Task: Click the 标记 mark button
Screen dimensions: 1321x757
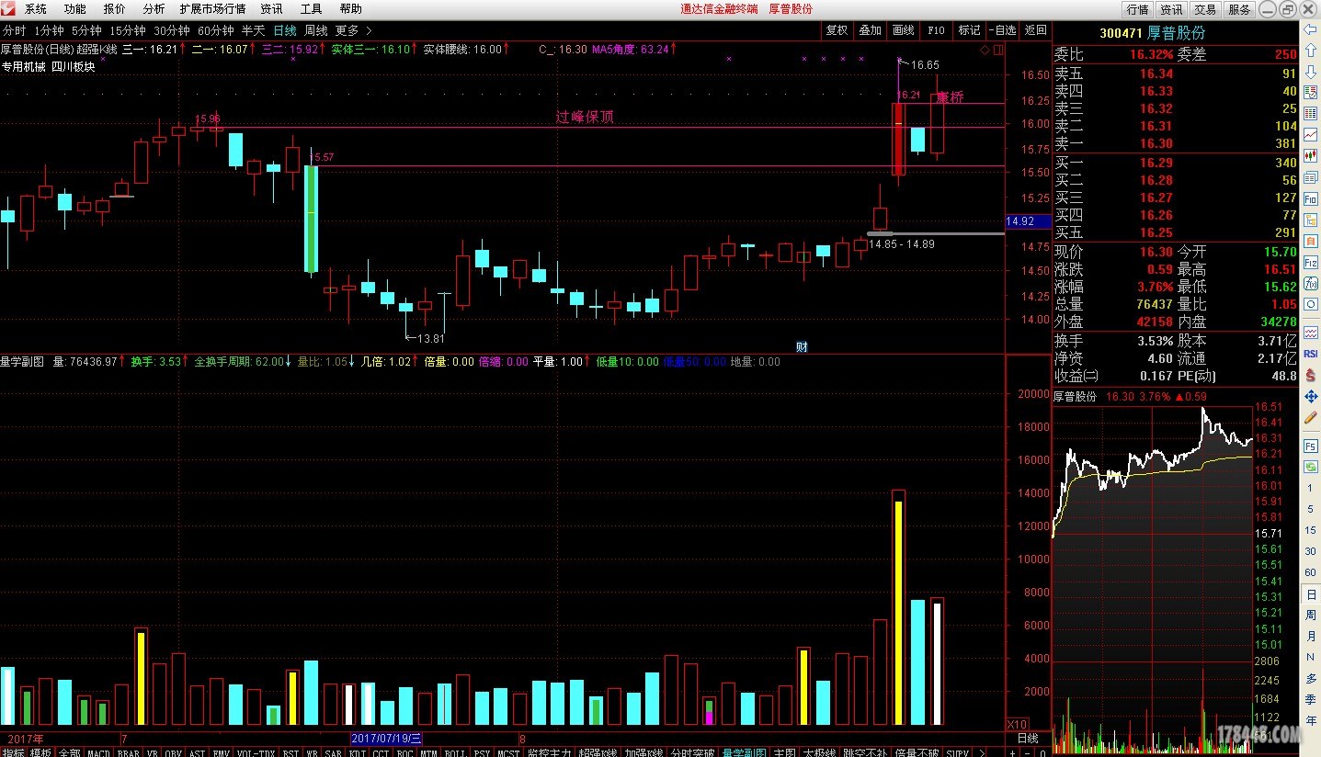Action: pos(969,30)
